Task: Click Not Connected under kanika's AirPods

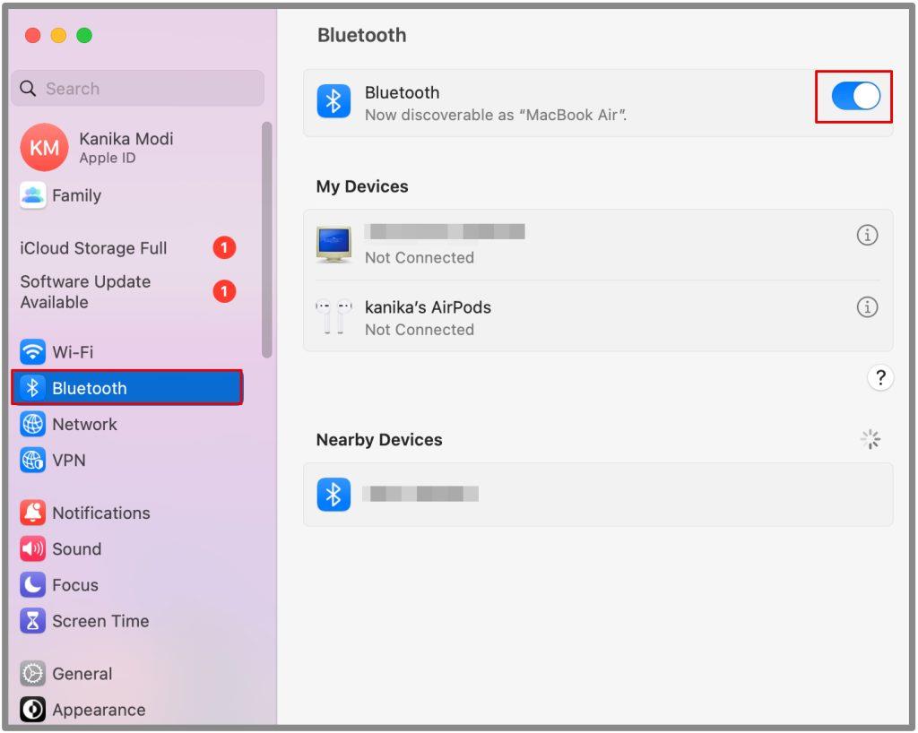Action: pos(420,330)
